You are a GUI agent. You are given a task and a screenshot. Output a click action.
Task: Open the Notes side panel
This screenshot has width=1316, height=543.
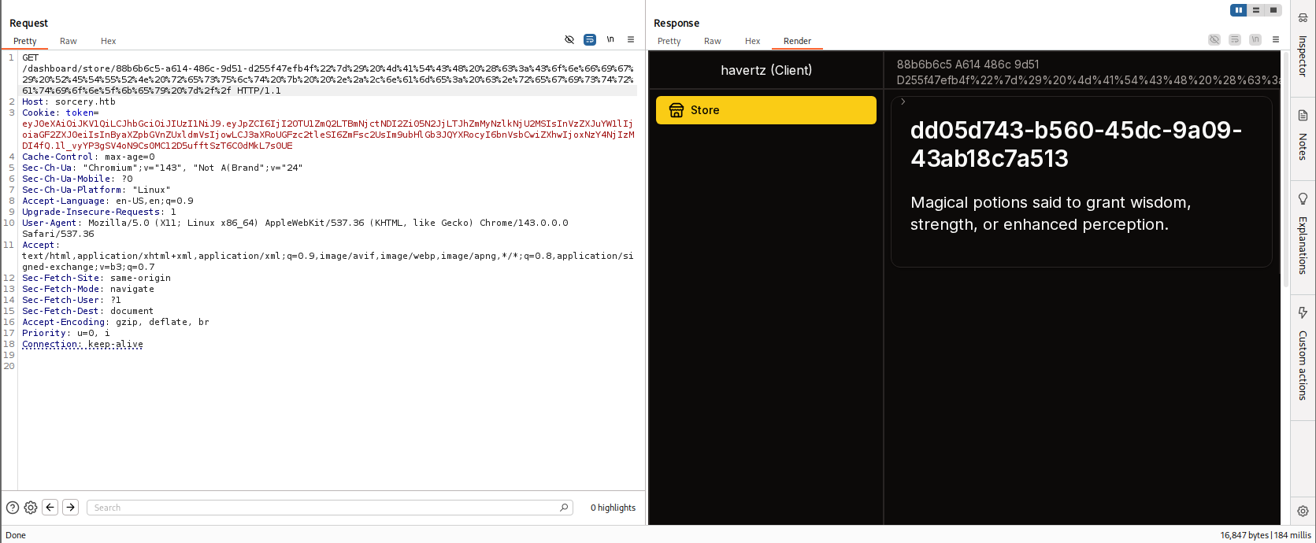click(1303, 135)
